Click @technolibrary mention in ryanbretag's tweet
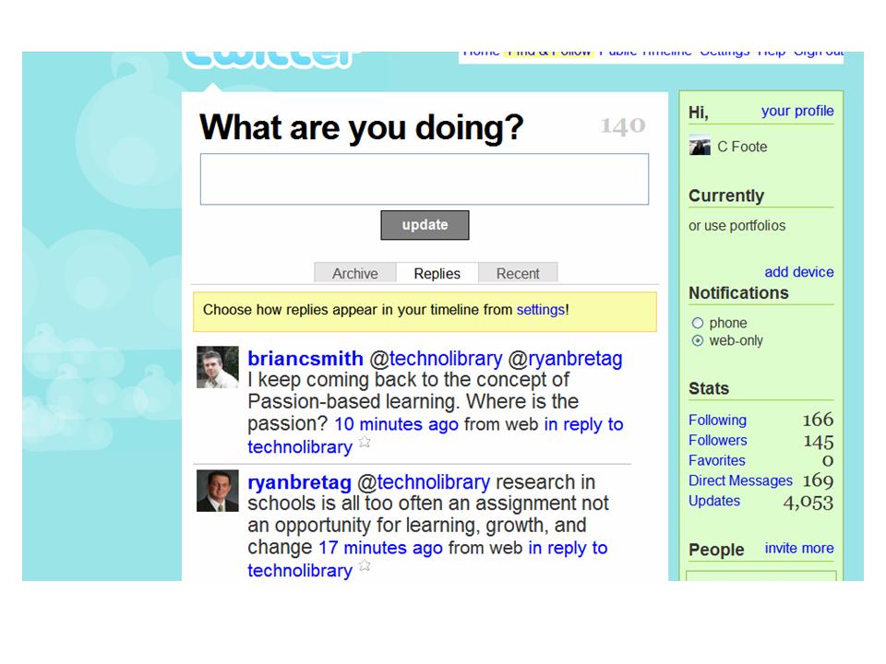The height and width of the screenshot is (664, 886). (424, 482)
